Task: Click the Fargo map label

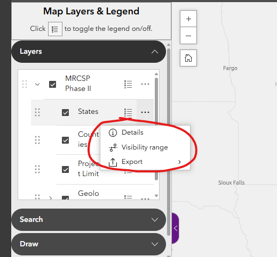Action: coord(230,68)
